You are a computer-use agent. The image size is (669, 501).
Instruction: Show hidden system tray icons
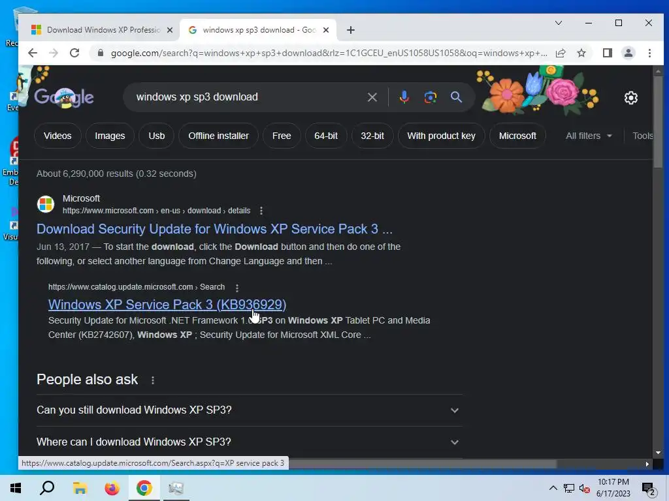[x=553, y=488]
